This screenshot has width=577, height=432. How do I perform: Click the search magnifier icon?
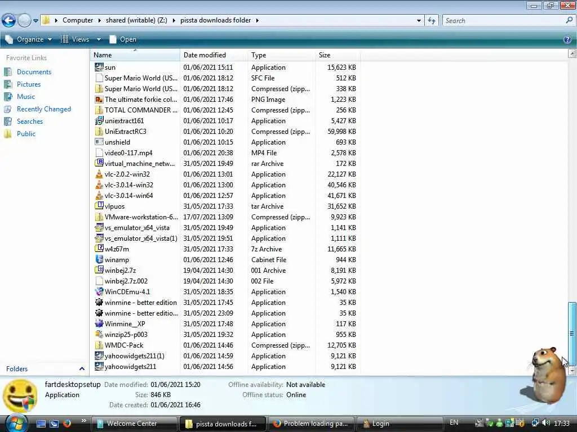[x=569, y=21]
